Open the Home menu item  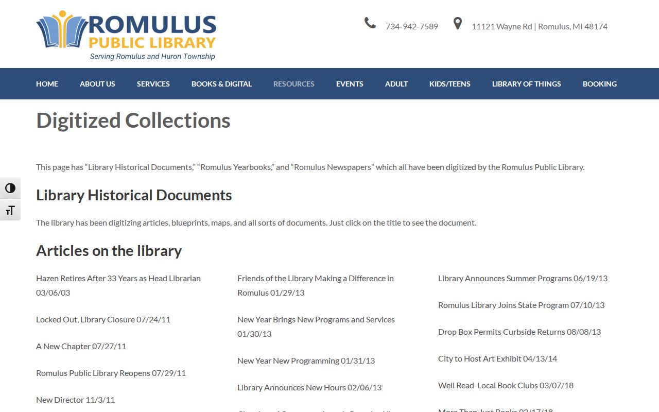pyautogui.click(x=47, y=84)
